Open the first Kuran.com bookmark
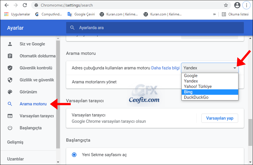Screen dimensions: 253x165 point(119,14)
